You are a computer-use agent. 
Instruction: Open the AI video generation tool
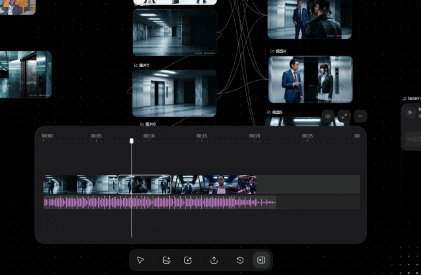(x=187, y=260)
